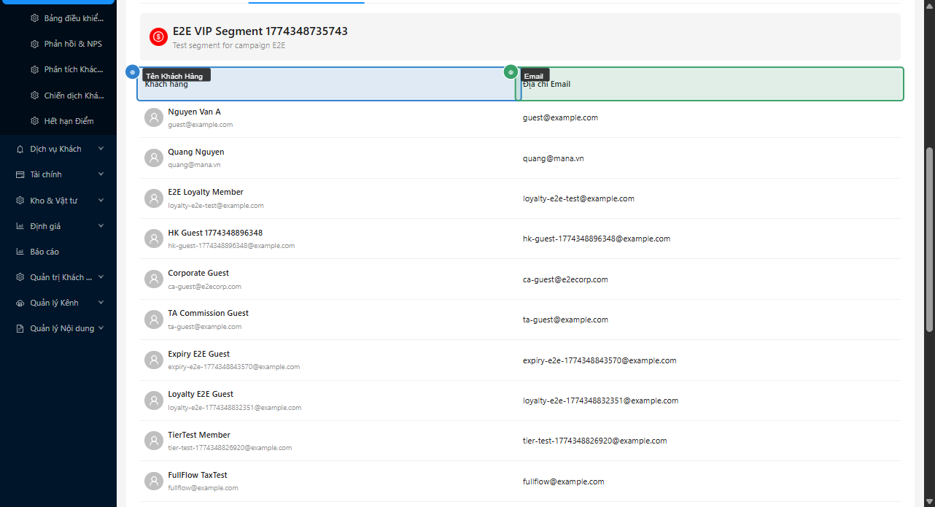Click Nguyen Van A's avatar icon

[153, 117]
